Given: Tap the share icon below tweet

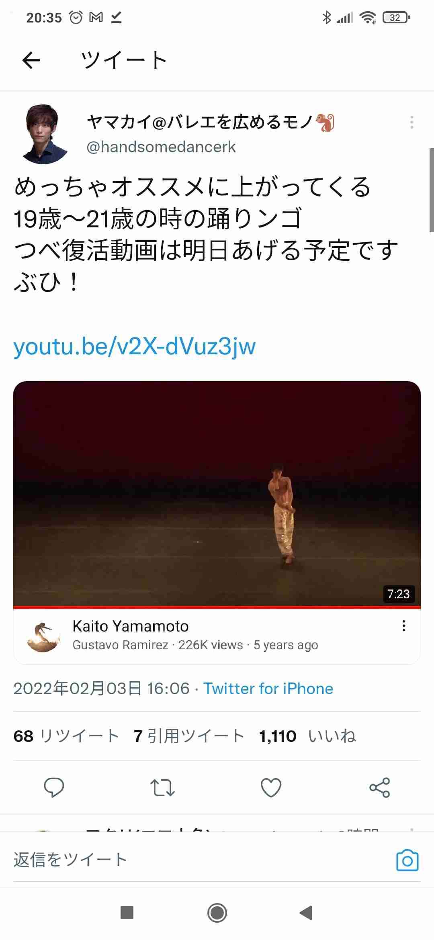Looking at the screenshot, I should coord(380,787).
